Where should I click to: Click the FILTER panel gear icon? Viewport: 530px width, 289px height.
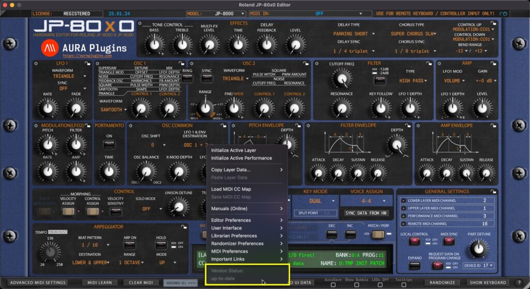click(x=317, y=63)
